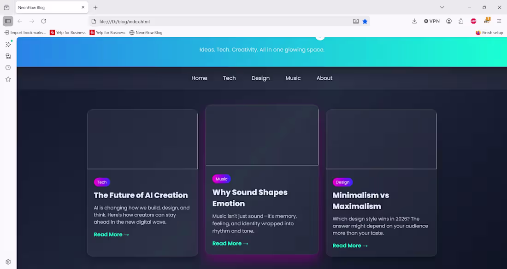Go forward to next page
Screen dimensions: 507x269
32,21
